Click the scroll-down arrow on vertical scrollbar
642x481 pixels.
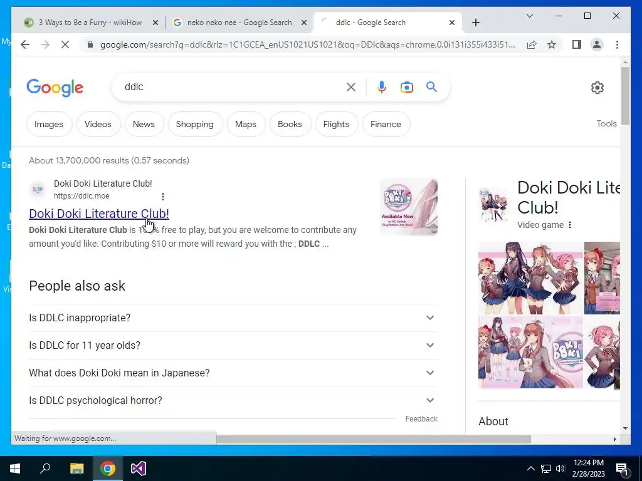[625, 428]
